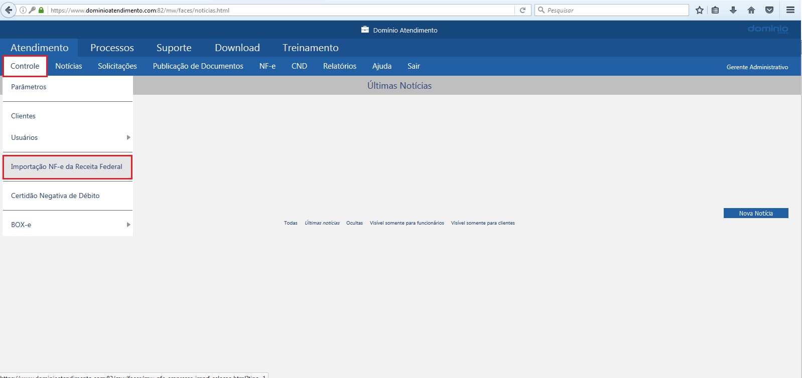
Task: Open the bookmarks list icon
Action: [715, 10]
